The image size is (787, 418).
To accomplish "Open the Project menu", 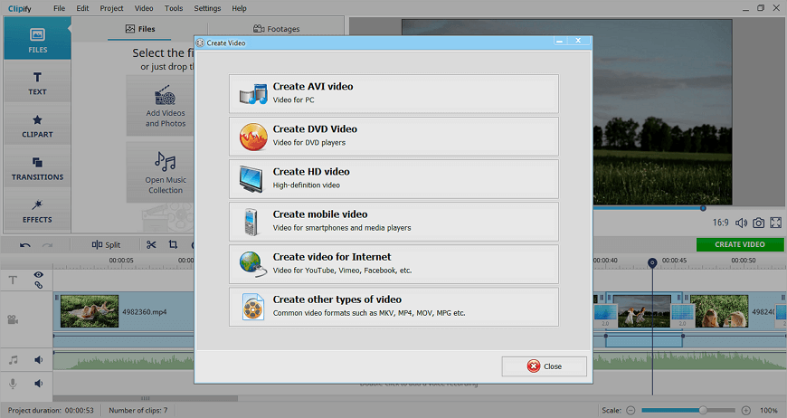I will (111, 8).
